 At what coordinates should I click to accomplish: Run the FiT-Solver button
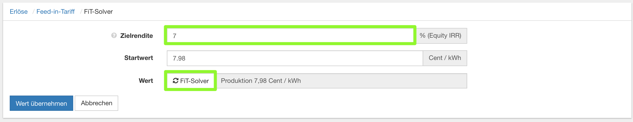191,81
